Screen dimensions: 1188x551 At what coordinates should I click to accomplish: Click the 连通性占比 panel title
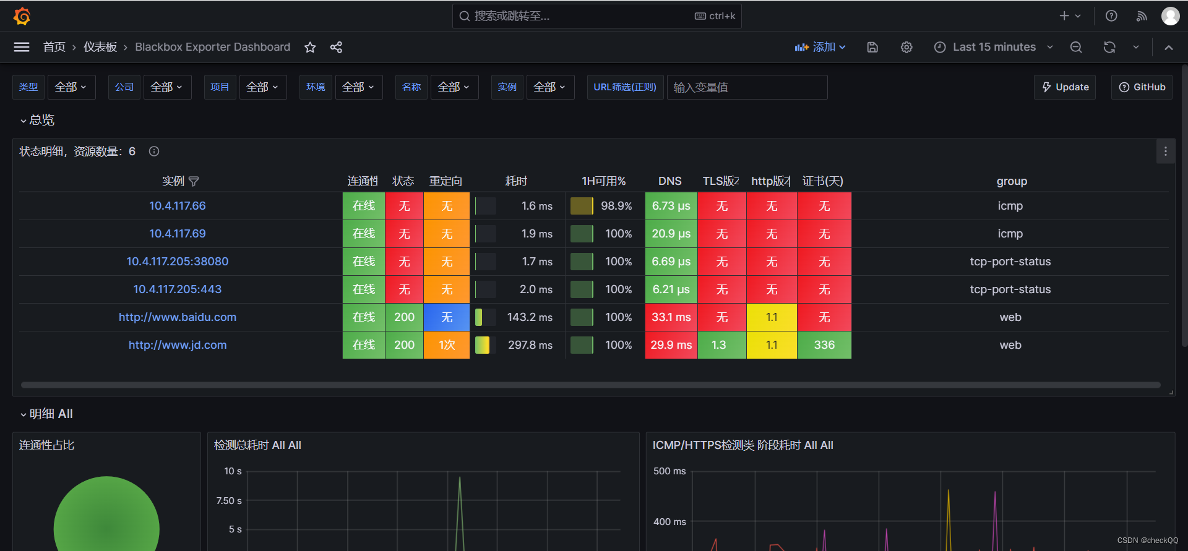tap(47, 445)
